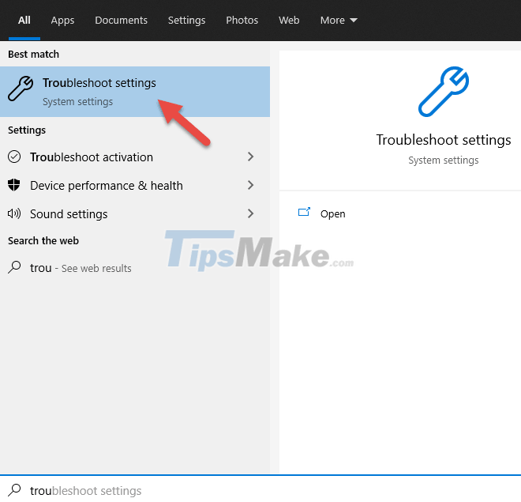This screenshot has height=502, width=521.
Task: Click the checkmark circle icon for Troubleshoot activation
Action: click(14, 157)
